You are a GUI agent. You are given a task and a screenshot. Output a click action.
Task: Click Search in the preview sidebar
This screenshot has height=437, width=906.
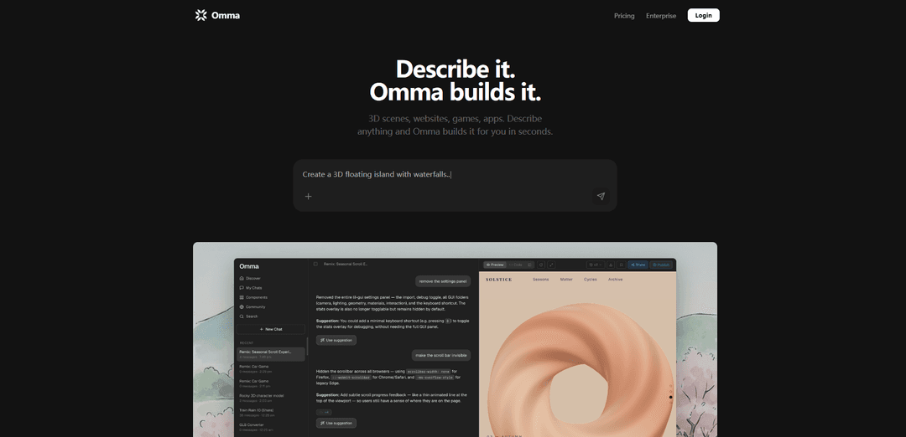tap(252, 316)
